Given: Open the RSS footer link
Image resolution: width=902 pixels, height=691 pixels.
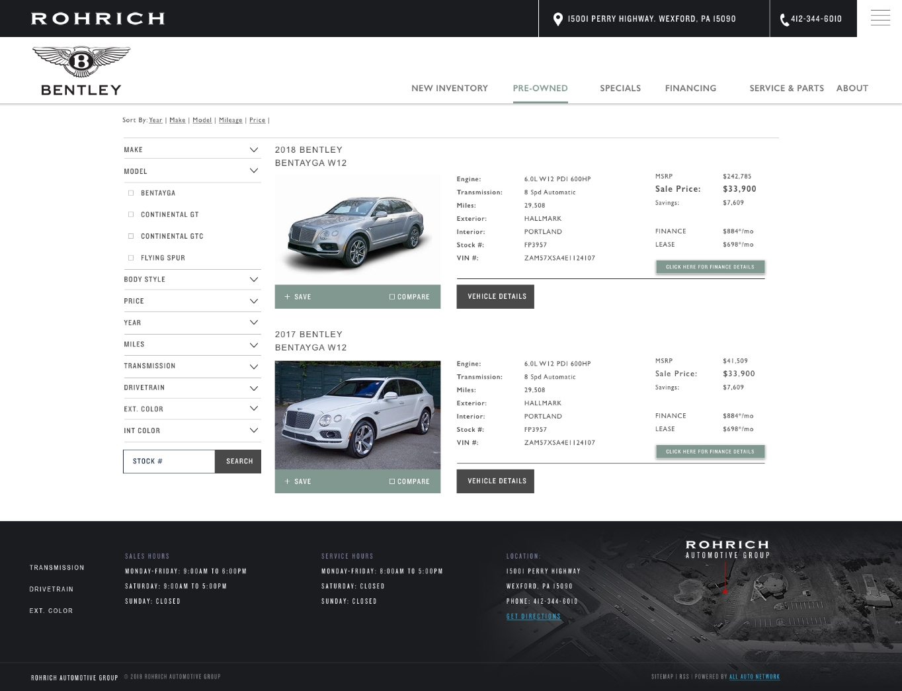Looking at the screenshot, I should pos(684,676).
